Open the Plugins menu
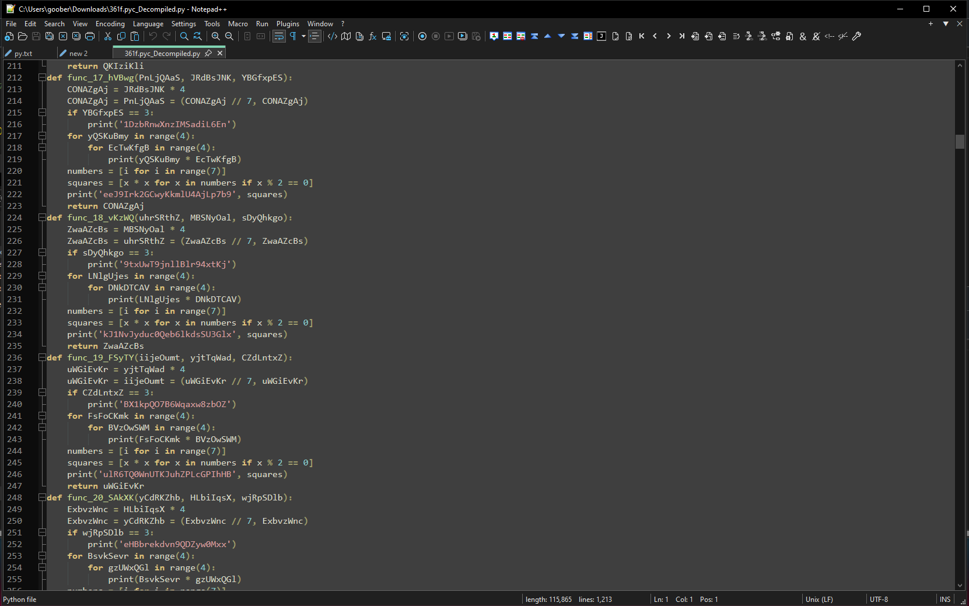This screenshot has width=969, height=606. pos(288,24)
